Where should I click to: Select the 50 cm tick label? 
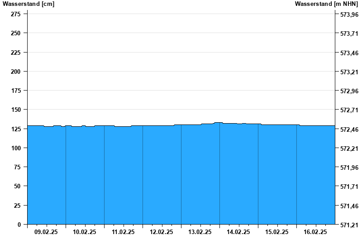click(x=17, y=186)
